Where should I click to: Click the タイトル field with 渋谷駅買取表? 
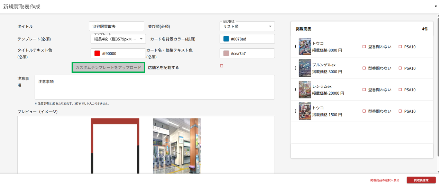(x=116, y=26)
